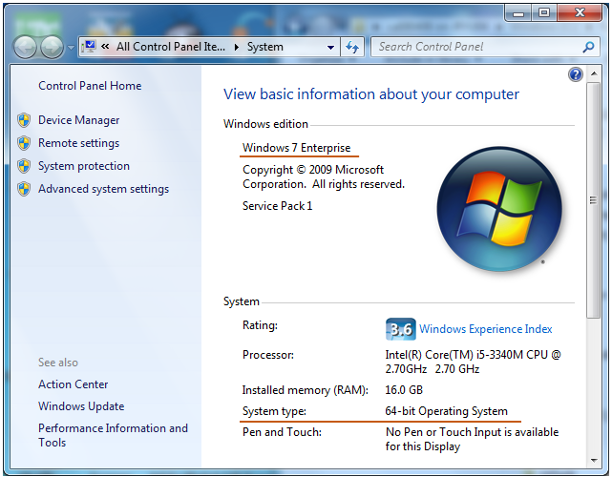
Task: Click the vertical scrollbar thumb
Action: point(594,200)
